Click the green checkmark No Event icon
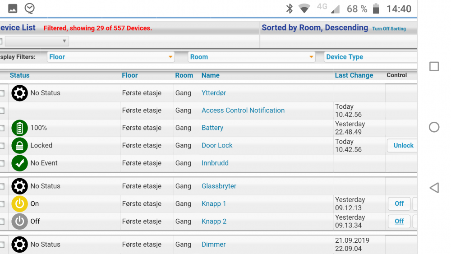 19,163
